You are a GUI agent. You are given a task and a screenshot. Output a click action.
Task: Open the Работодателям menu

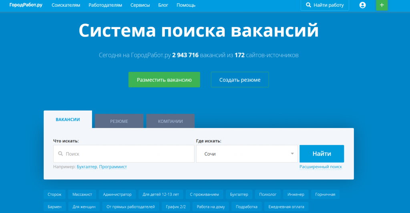(105, 5)
